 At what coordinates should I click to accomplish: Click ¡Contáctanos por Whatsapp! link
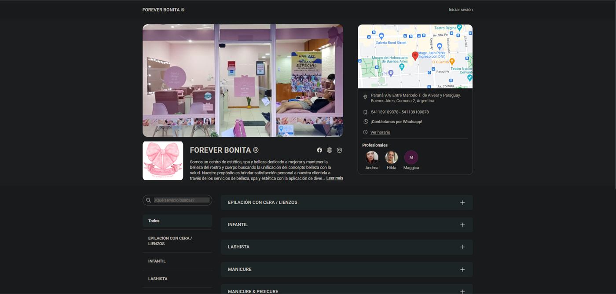pos(396,121)
